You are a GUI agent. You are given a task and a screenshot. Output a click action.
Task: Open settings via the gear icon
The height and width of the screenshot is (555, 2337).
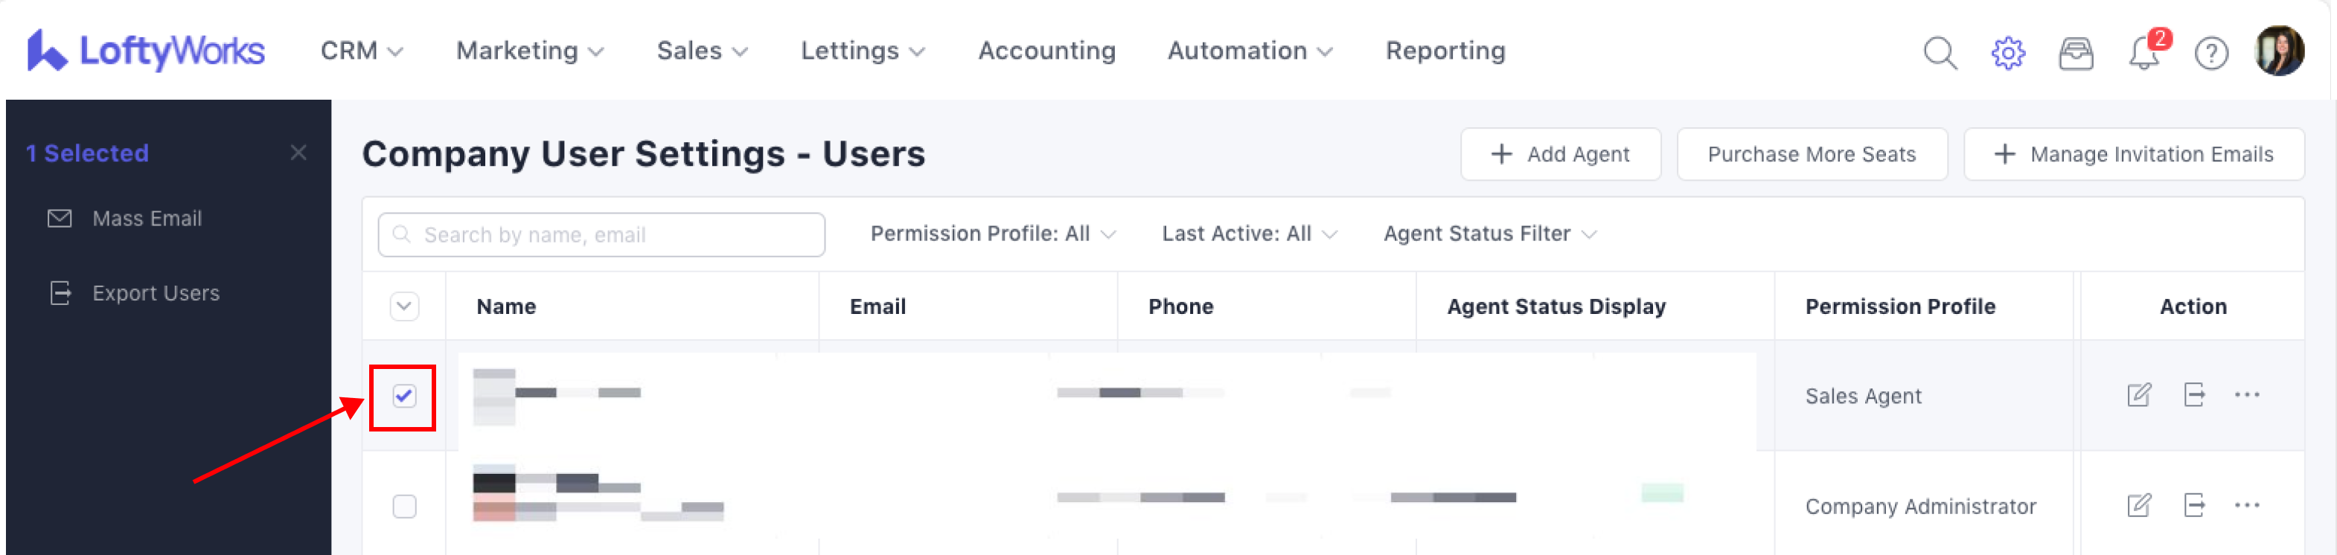pyautogui.click(x=2008, y=53)
